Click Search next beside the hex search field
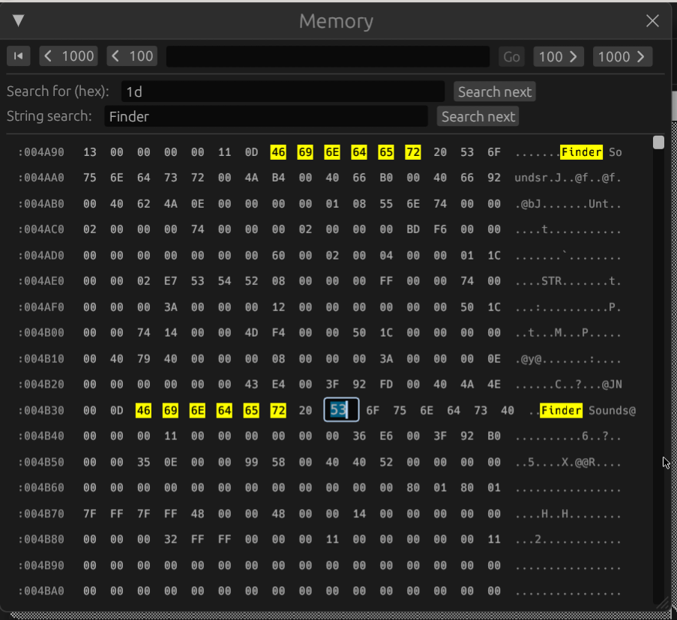The width and height of the screenshot is (677, 620). click(494, 91)
